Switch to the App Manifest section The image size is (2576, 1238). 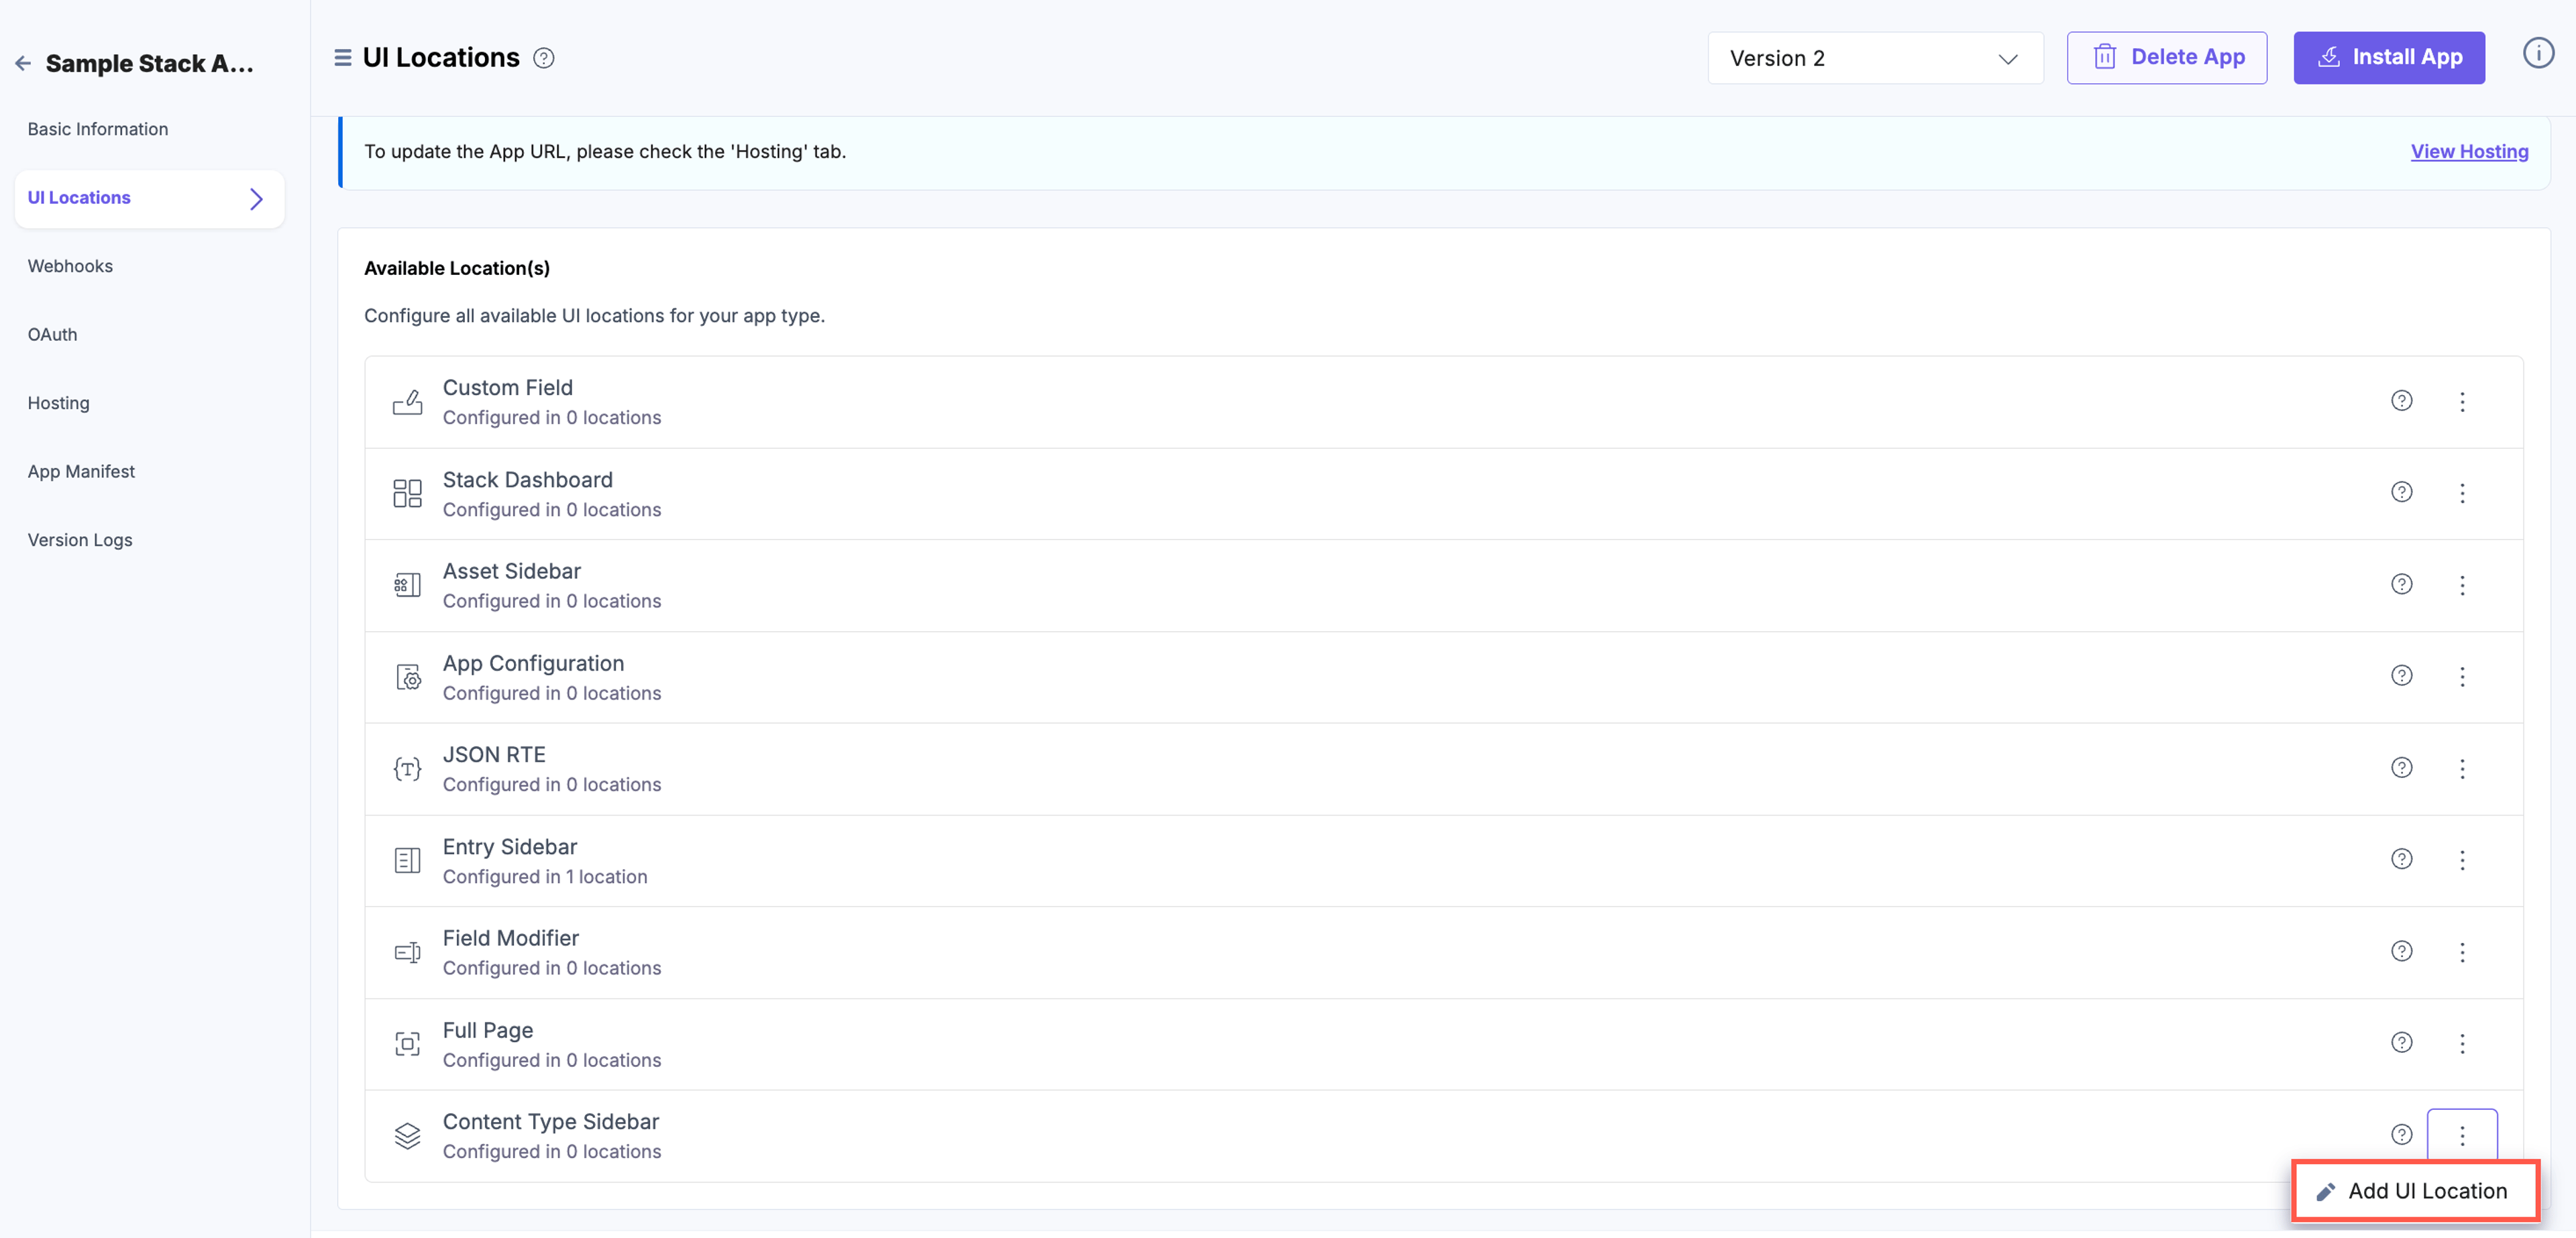[81, 471]
